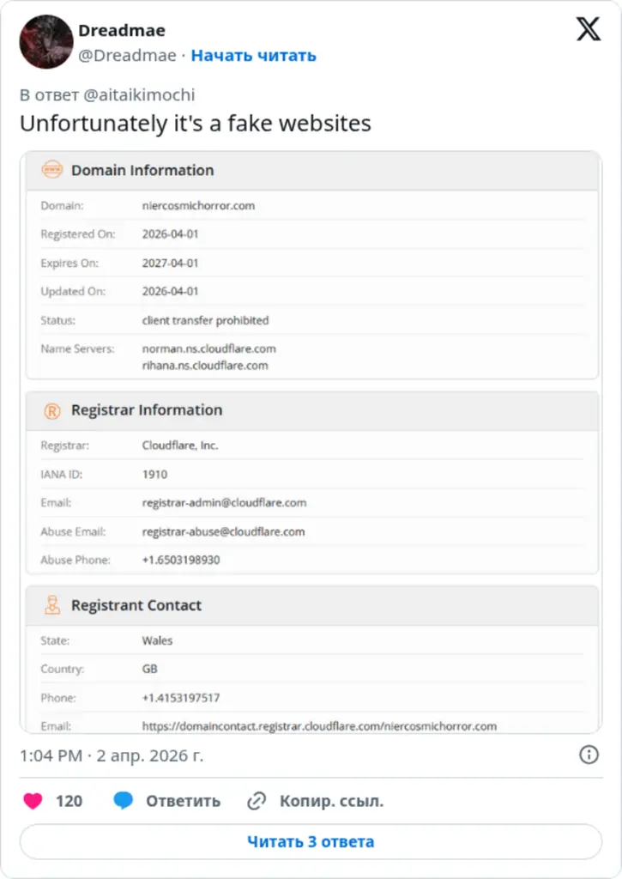Open the WHOIS screenshot image
Image resolution: width=622 pixels, height=879 pixels.
click(x=311, y=446)
